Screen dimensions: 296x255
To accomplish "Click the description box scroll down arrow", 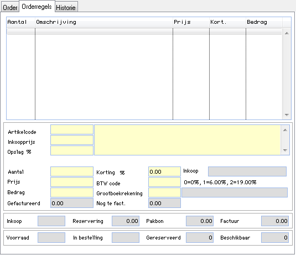I will [285, 150].
